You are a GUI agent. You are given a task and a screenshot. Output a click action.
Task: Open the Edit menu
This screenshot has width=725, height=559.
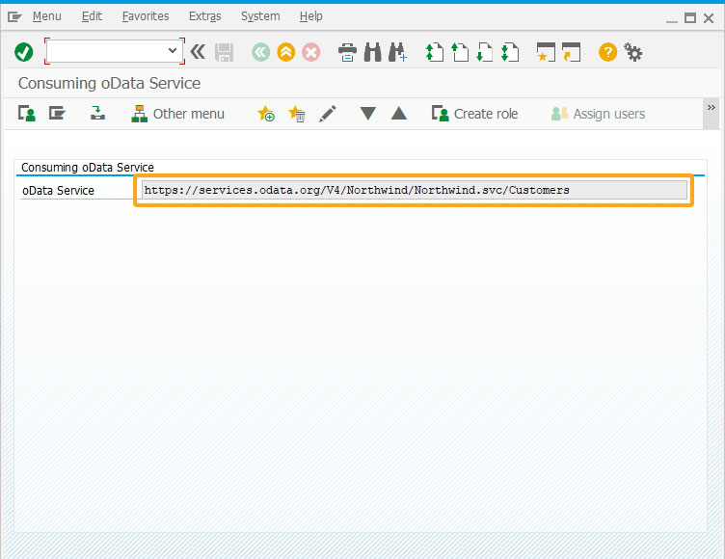tap(92, 16)
